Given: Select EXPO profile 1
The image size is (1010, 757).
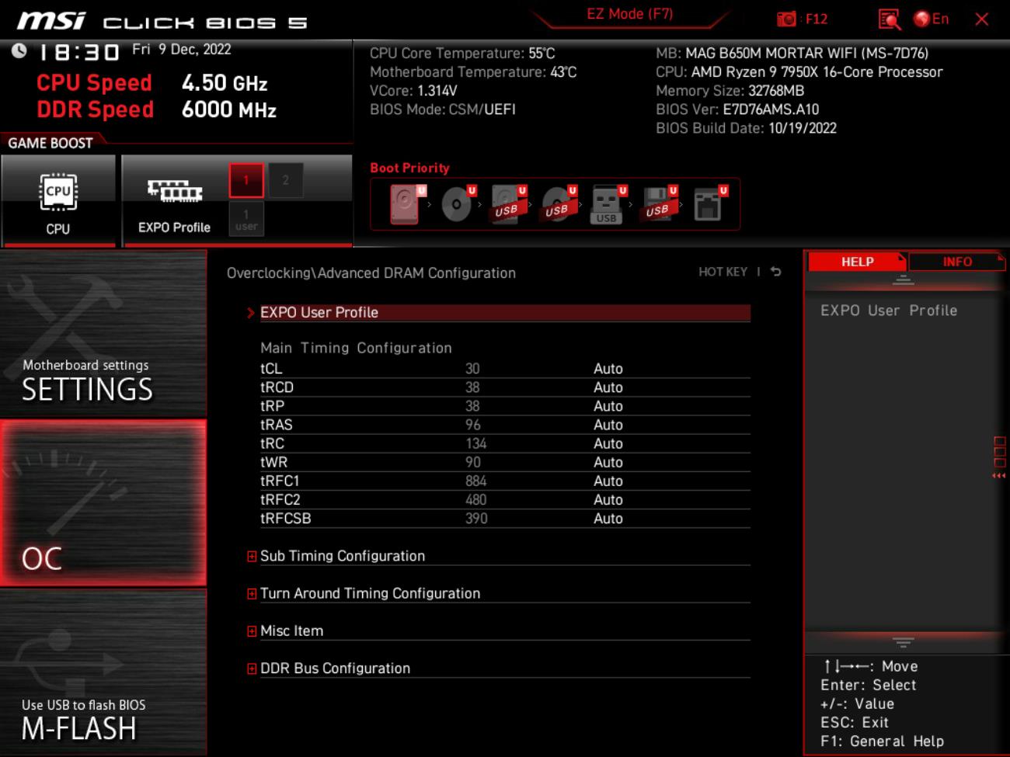Looking at the screenshot, I should (x=246, y=180).
